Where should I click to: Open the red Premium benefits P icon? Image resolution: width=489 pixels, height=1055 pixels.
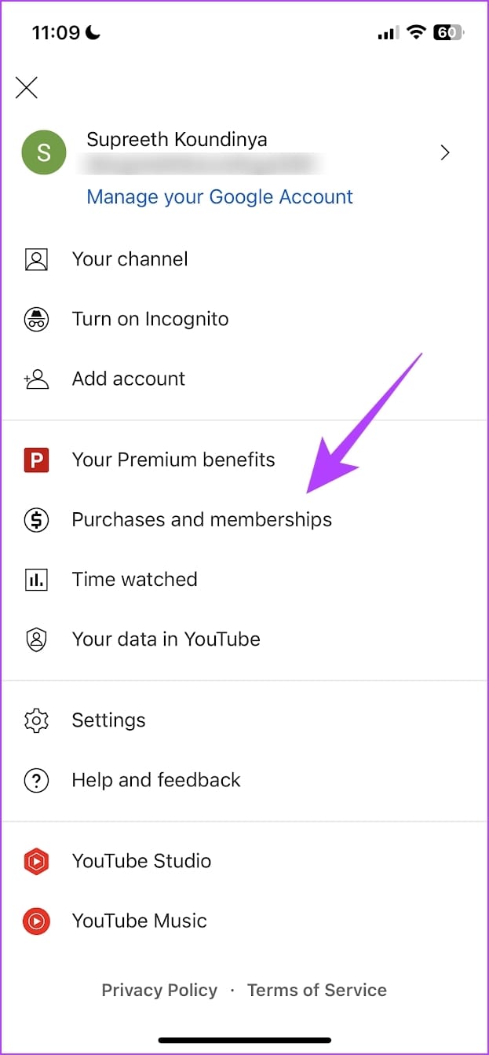(36, 460)
